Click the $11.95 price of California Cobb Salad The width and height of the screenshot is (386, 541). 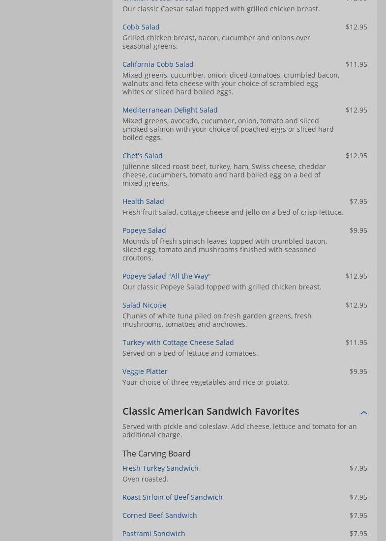click(356, 64)
